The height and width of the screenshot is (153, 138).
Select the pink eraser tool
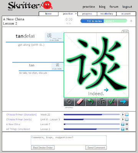(x=80, y=102)
